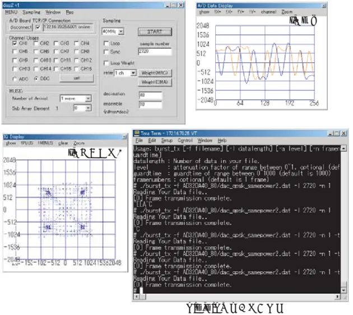
Task: Open the Tera Term Window menu
Action: click(x=205, y=141)
